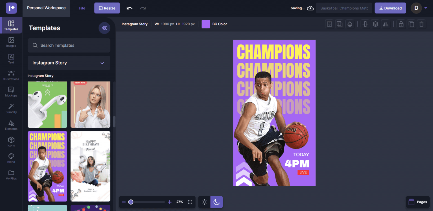
Task: Open the Brandify tool
Action: coord(11,108)
